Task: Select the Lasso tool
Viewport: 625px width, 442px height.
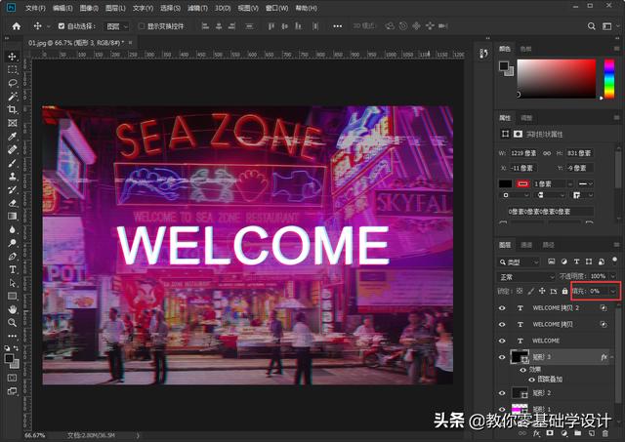Action: click(x=12, y=83)
